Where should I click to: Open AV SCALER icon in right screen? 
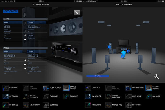click(88, 96)
